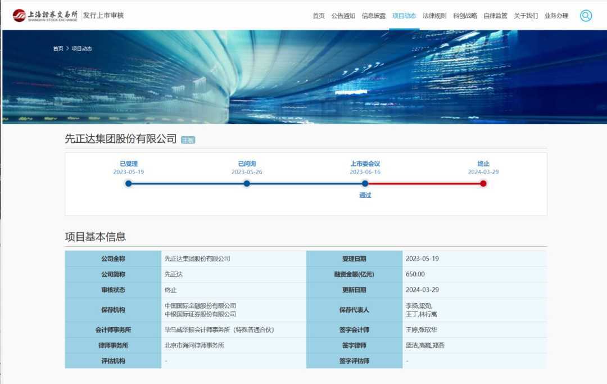Click the search magnifier icon
The image size is (607, 384).
586,16
